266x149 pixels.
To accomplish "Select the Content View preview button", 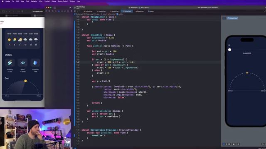I will pyautogui.click(x=232, y=18).
